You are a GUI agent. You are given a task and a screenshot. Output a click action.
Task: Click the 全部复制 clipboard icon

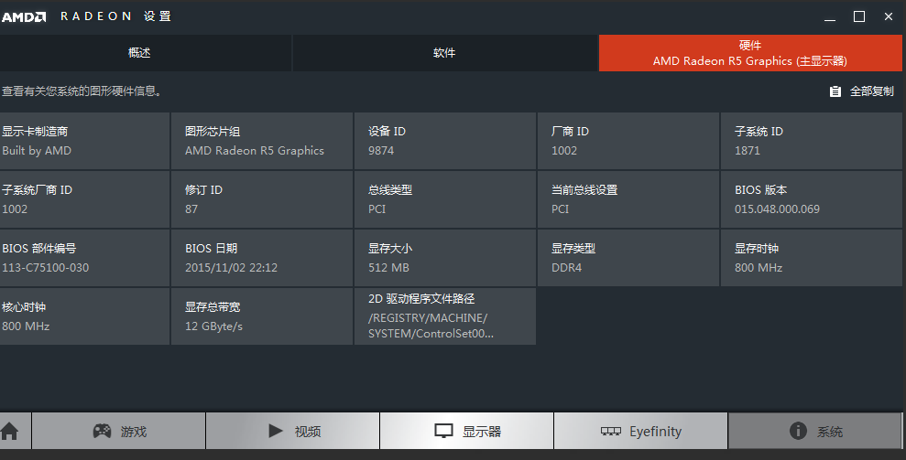click(835, 91)
